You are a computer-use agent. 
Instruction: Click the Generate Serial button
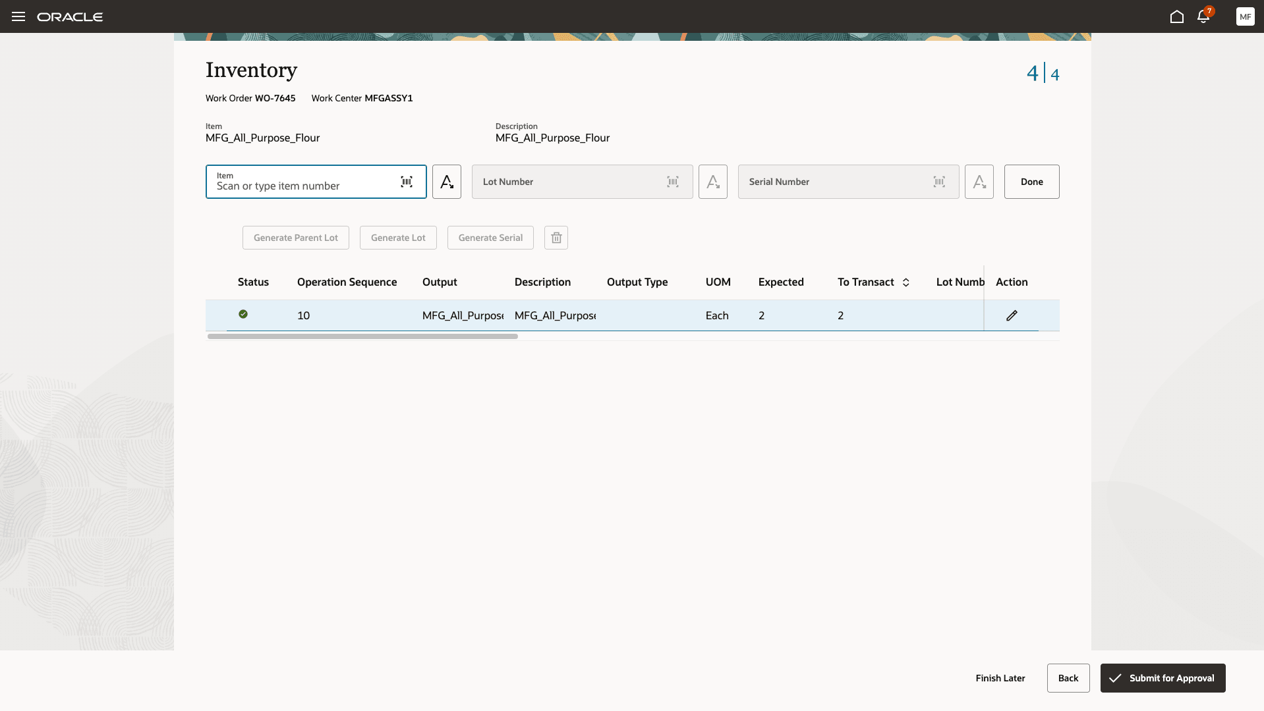490,238
